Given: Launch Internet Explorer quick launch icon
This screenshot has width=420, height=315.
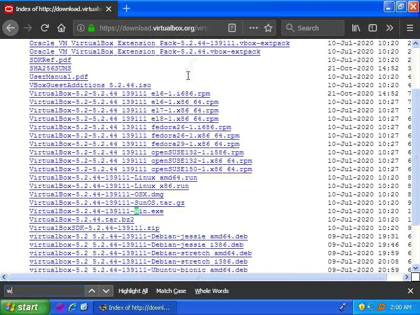Looking at the screenshot, I should [72, 307].
